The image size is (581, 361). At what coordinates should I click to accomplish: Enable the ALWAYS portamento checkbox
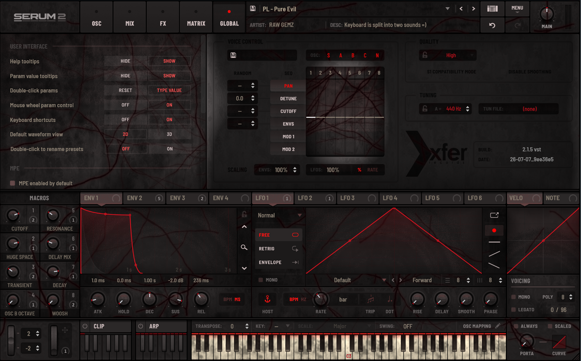point(516,326)
